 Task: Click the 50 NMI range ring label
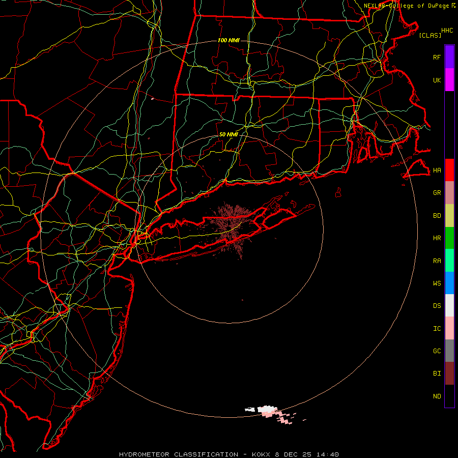228,134
